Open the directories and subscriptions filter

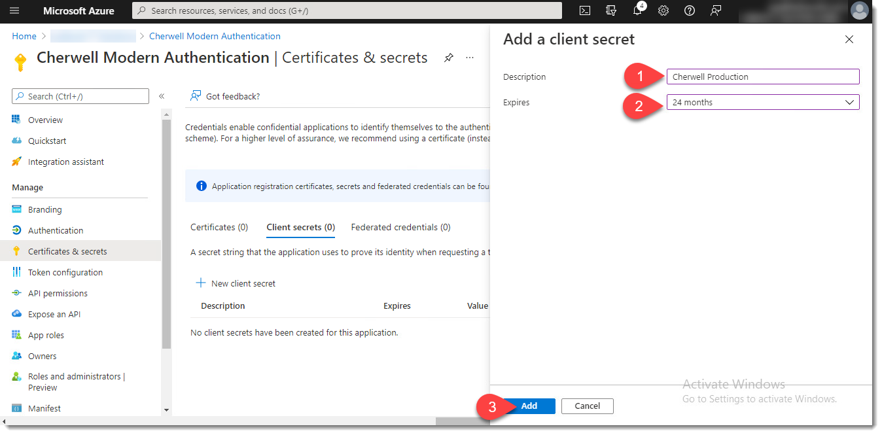[x=610, y=10]
